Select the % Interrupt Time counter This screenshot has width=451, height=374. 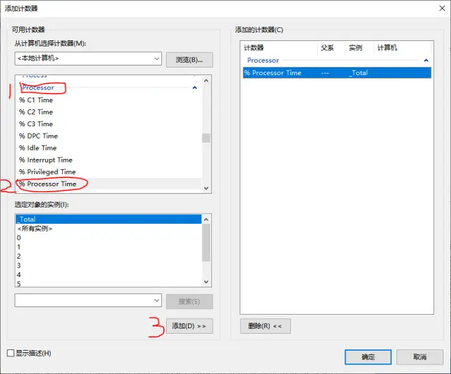pos(46,160)
